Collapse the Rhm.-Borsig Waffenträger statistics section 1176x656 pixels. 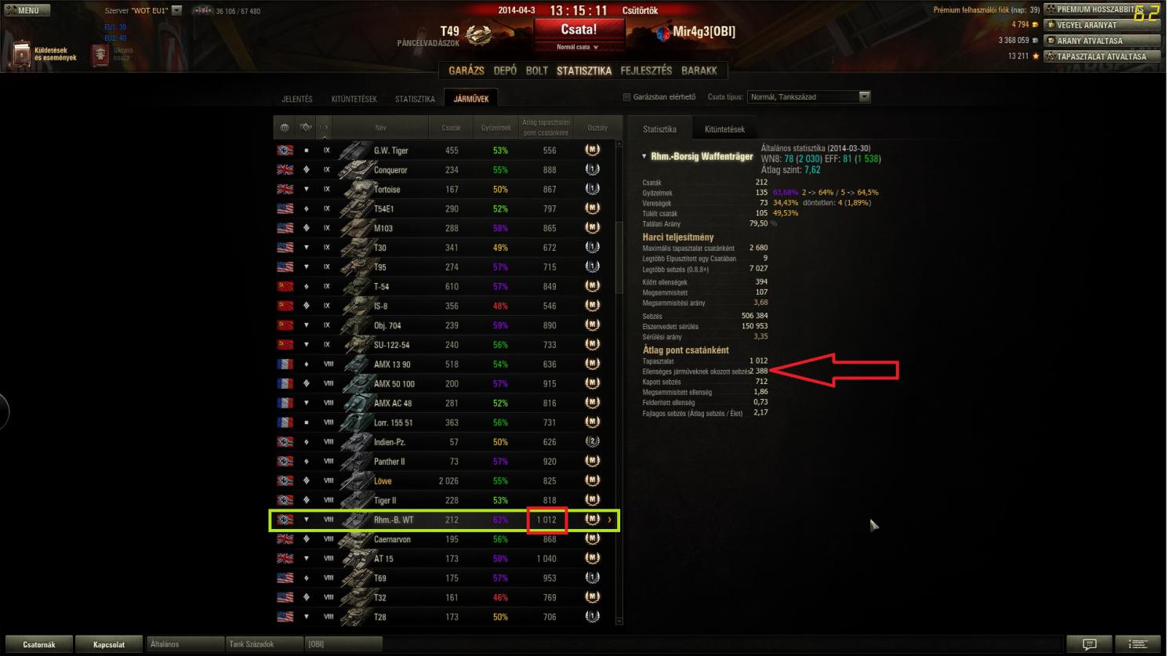click(x=644, y=157)
